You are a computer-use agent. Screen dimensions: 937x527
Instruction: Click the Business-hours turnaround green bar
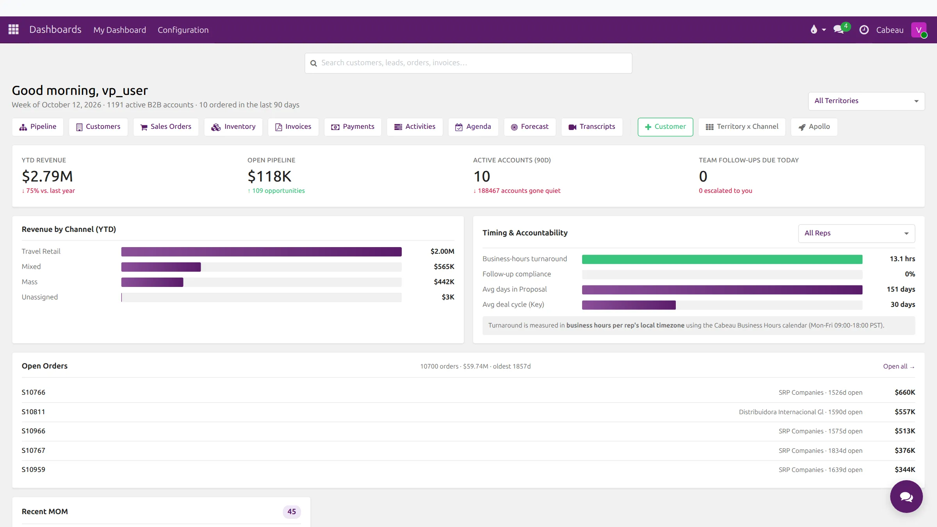click(x=722, y=259)
